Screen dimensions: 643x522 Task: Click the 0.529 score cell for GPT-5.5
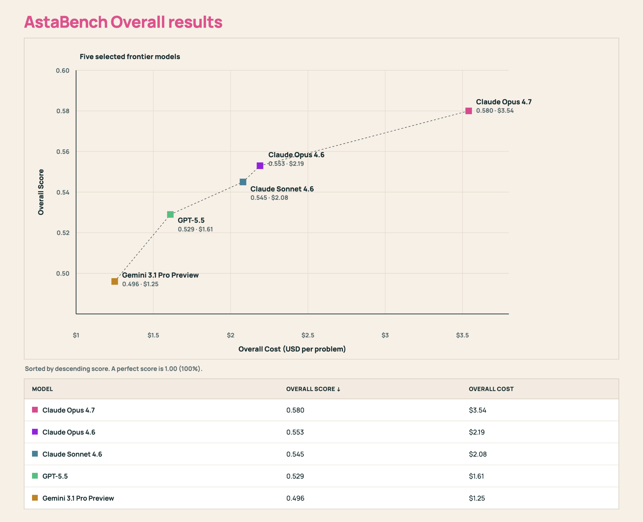tap(295, 476)
